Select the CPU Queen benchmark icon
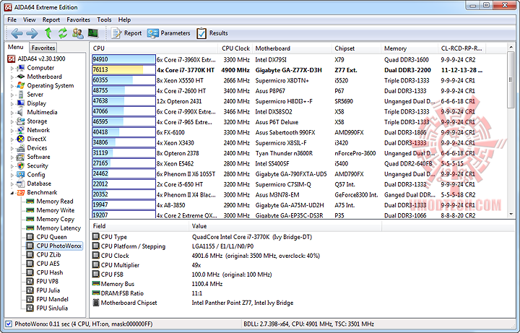The image size is (520, 333). 30,237
